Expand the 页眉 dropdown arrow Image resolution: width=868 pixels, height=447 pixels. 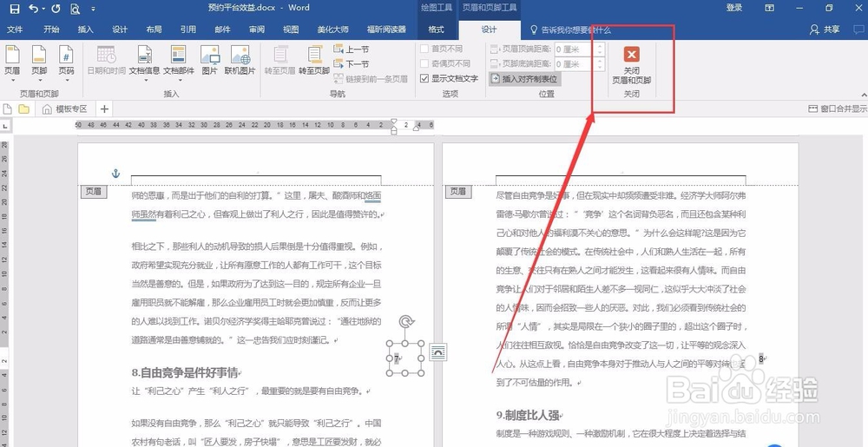(x=12, y=80)
